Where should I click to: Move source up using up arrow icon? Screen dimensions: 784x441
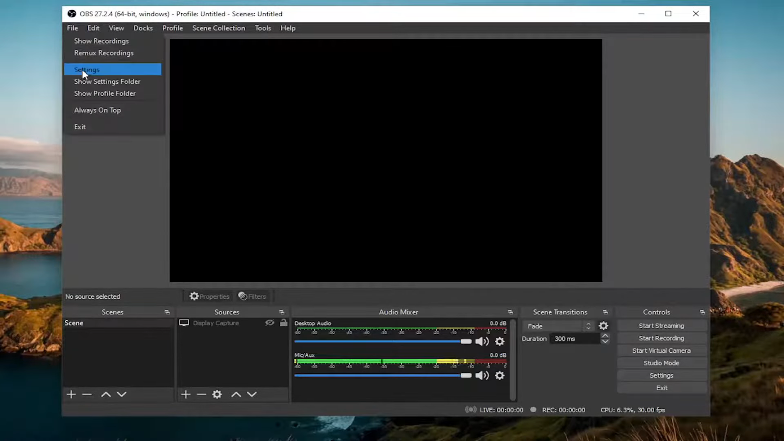[236, 394]
